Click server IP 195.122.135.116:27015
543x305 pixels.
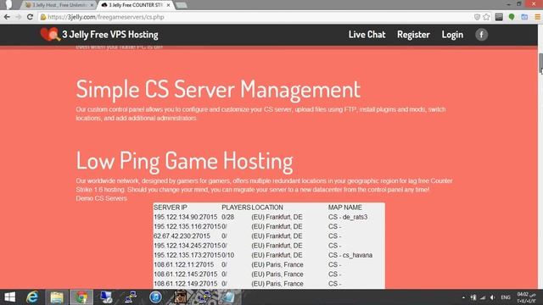pyautogui.click(x=187, y=226)
